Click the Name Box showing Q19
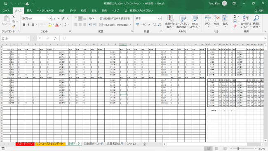 tap(15, 38)
